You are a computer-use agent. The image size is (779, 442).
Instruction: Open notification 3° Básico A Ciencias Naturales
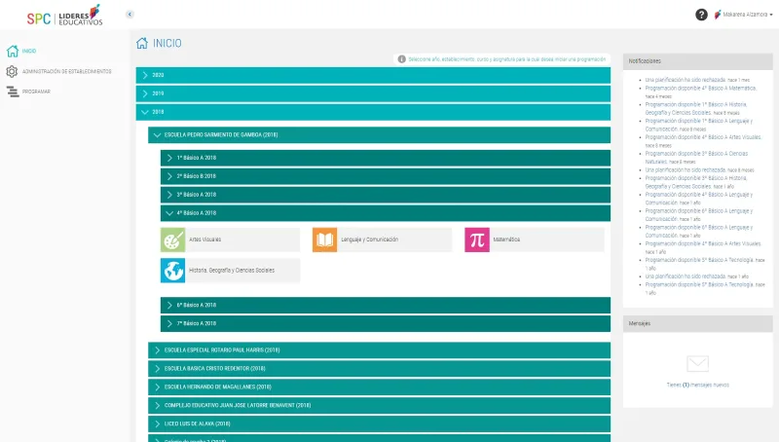(696, 158)
